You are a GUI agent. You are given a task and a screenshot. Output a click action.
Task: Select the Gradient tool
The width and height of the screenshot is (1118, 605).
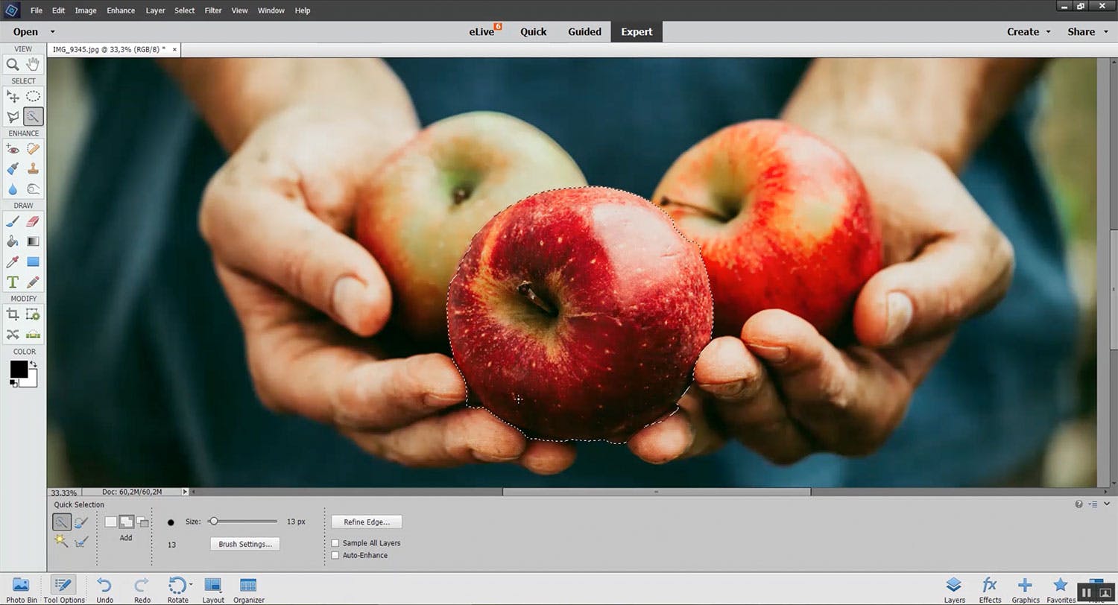33,241
